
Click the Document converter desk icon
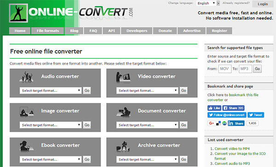tap(123, 111)
